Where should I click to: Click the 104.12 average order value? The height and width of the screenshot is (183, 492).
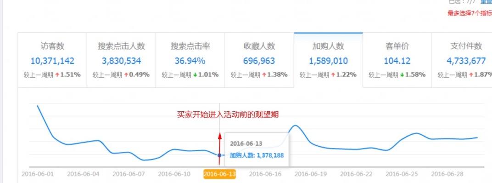(397, 61)
